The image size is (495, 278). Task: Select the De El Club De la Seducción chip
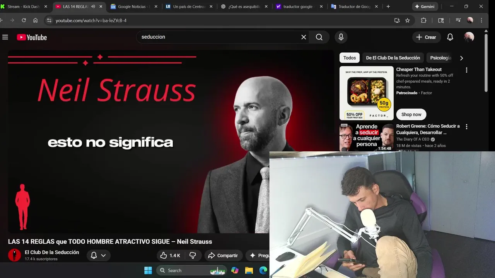[x=393, y=58]
